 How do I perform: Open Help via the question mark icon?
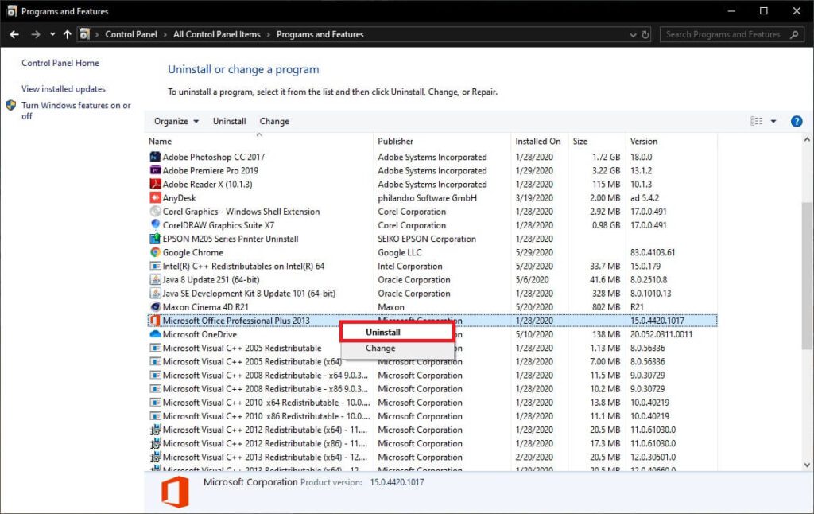(797, 120)
